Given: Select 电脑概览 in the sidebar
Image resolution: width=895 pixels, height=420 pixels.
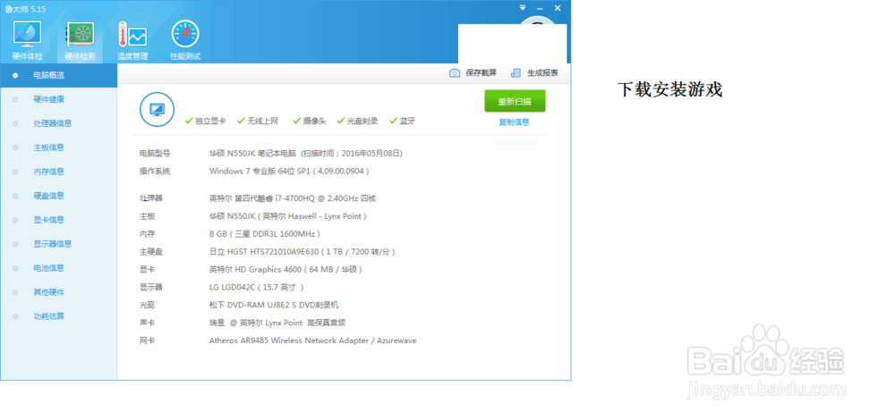Looking at the screenshot, I should pos(59,75).
